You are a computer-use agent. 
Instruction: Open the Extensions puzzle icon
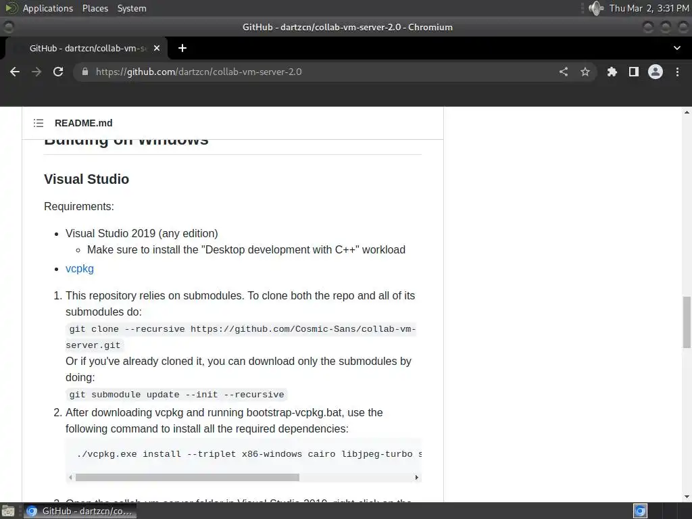click(x=612, y=72)
